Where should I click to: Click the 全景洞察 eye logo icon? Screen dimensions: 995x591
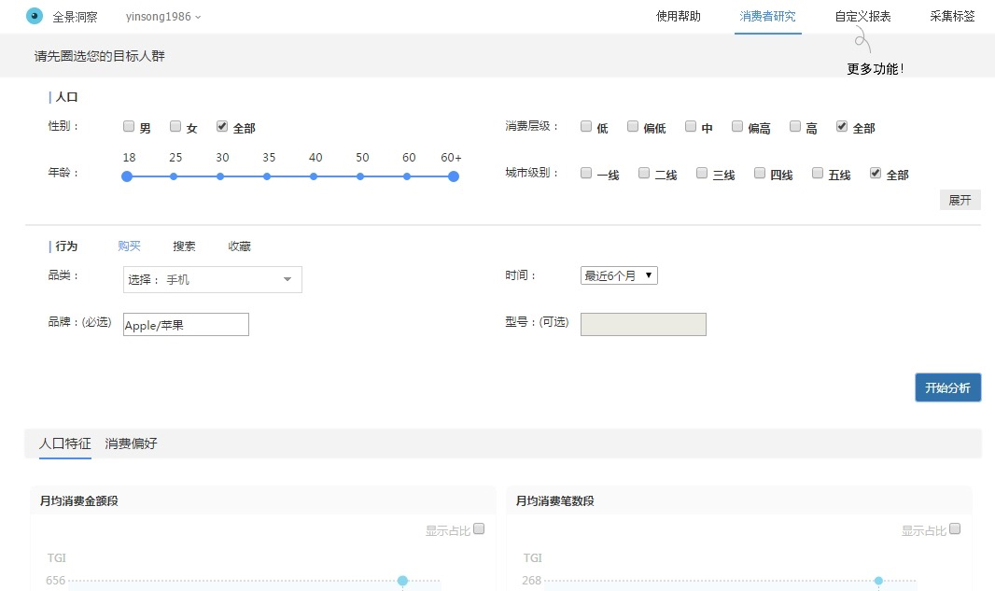click(x=35, y=16)
